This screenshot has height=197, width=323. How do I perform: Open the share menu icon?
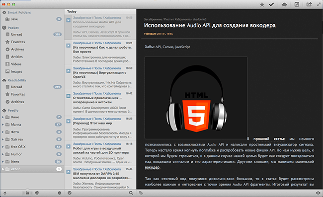pyautogui.click(x=309, y=4)
